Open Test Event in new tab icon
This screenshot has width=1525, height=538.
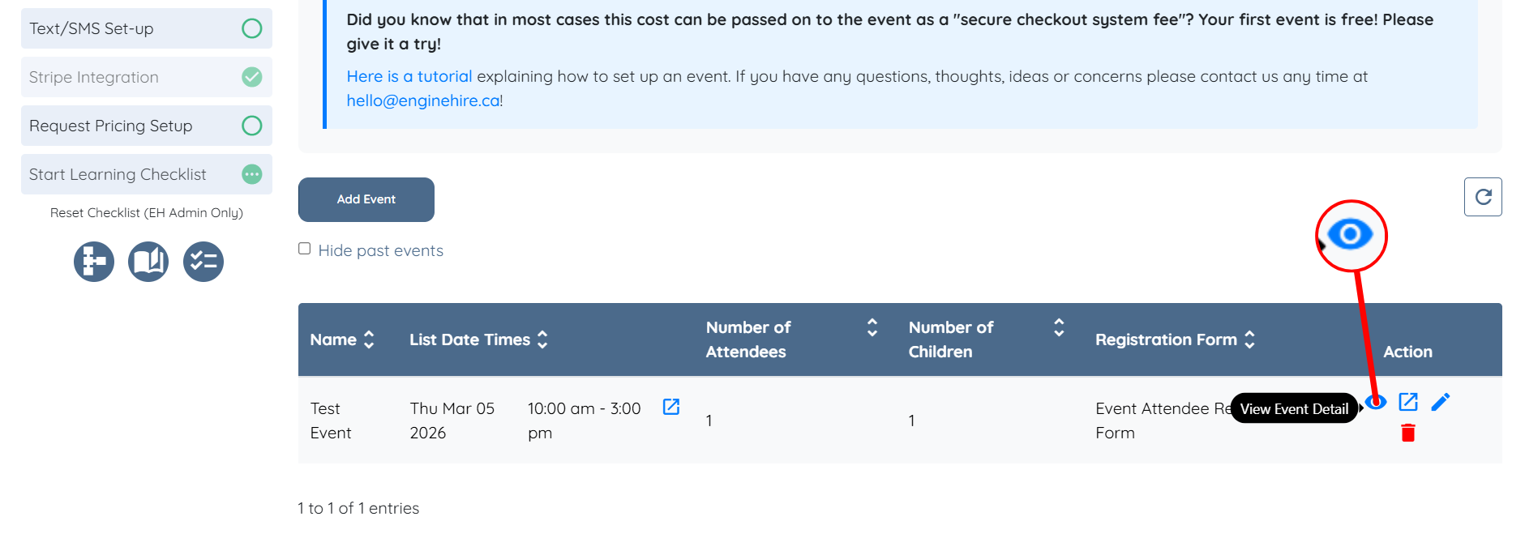[1408, 402]
